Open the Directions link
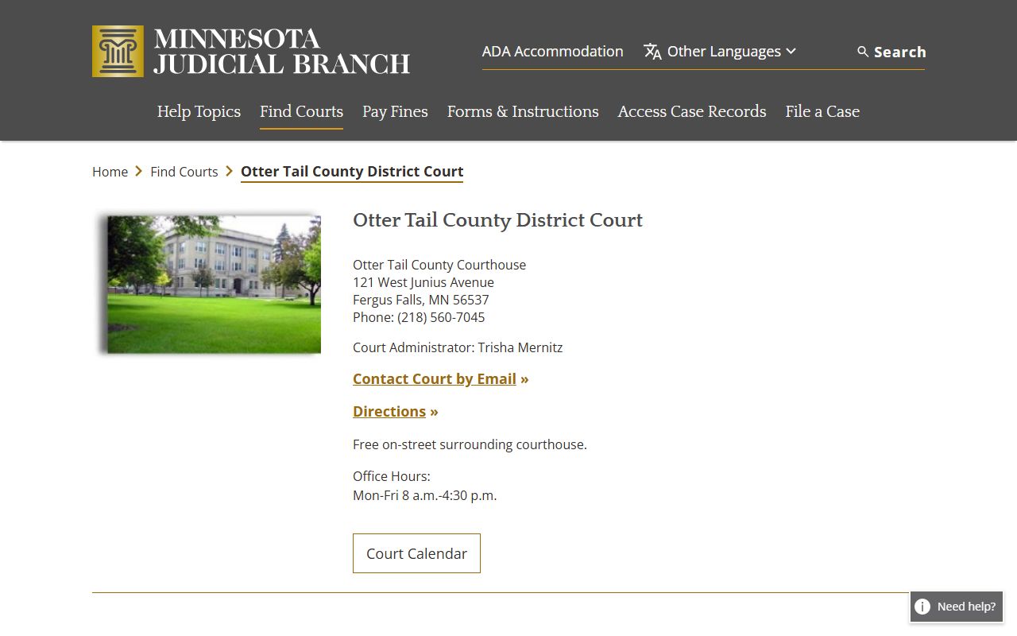This screenshot has width=1017, height=636. point(389,412)
